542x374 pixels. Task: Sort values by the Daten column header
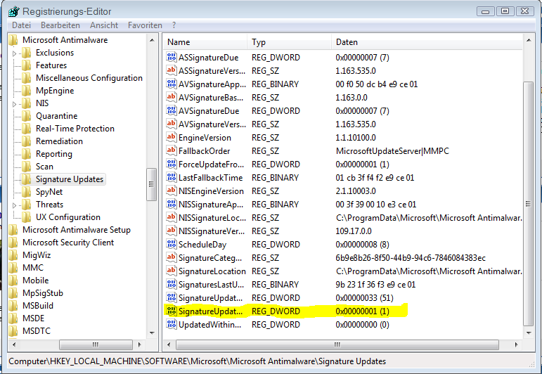click(427, 42)
